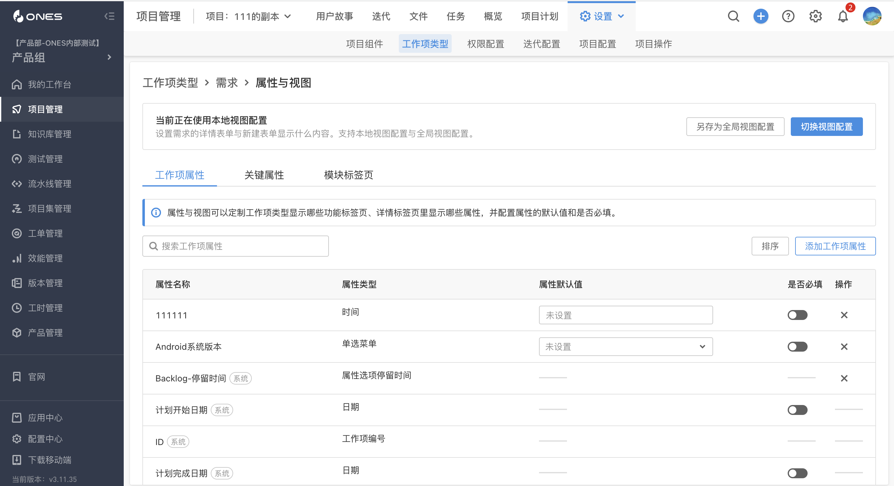
Task: Click the blue plus create button
Action: tap(761, 16)
